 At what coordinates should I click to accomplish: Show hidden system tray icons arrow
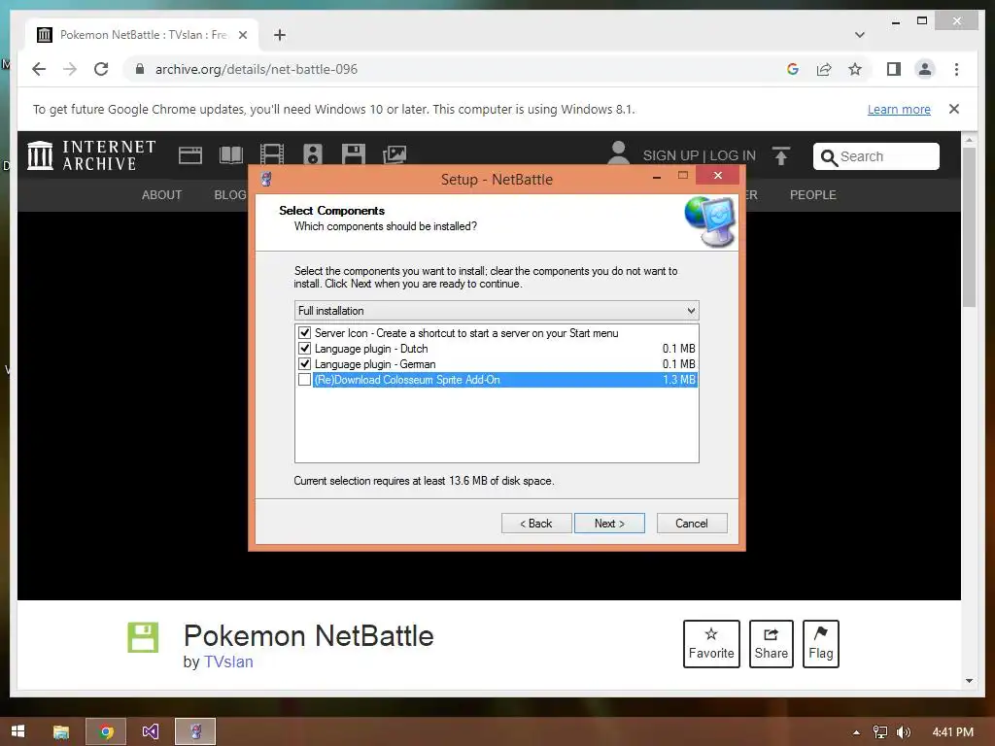coord(856,732)
